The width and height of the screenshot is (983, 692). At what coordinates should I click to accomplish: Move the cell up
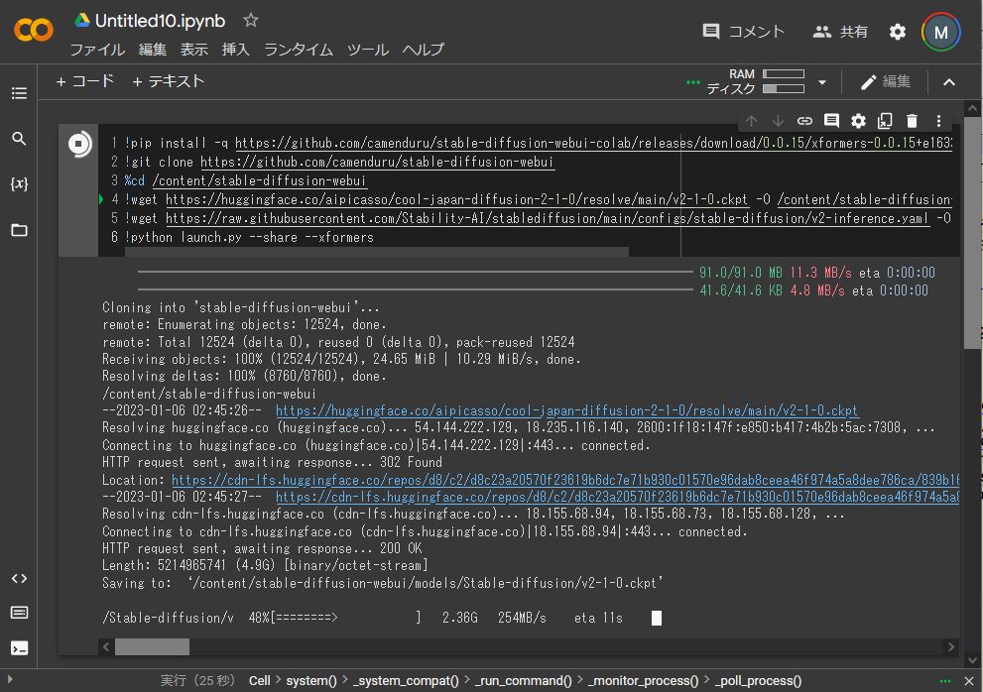coord(752,121)
